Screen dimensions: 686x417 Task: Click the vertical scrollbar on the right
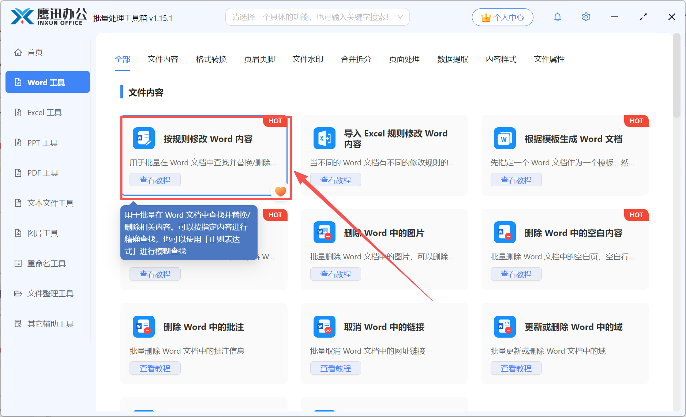[x=676, y=76]
